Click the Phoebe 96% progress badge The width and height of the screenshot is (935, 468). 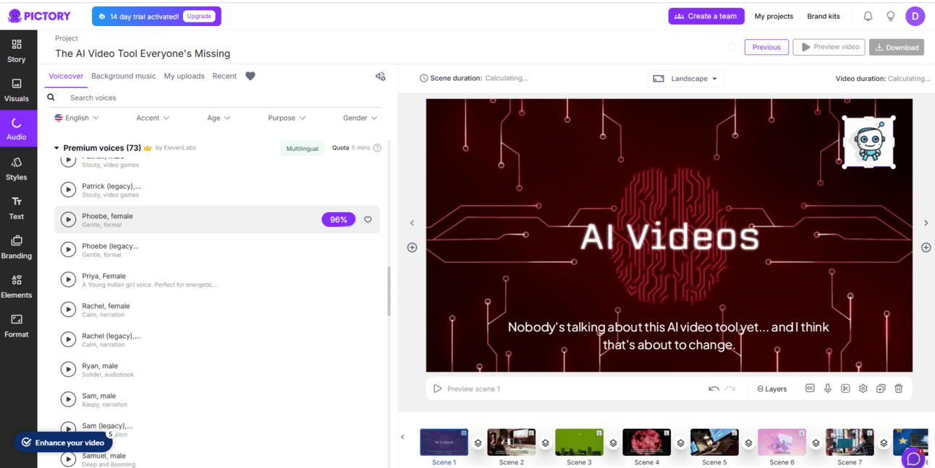pyautogui.click(x=339, y=220)
